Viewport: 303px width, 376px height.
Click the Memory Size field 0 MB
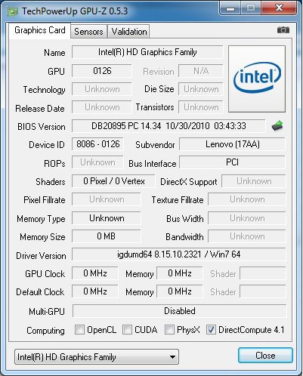(107, 236)
